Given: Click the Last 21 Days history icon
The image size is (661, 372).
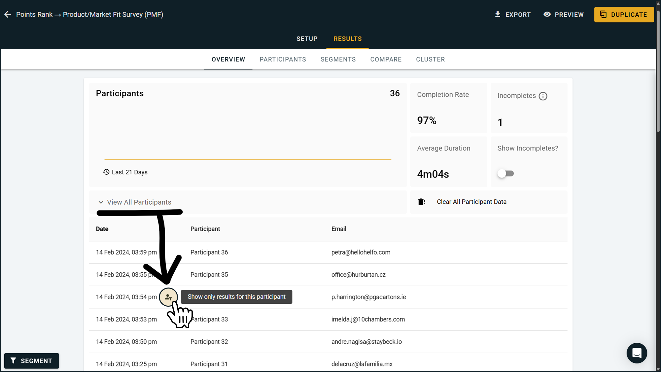Looking at the screenshot, I should pos(106,172).
